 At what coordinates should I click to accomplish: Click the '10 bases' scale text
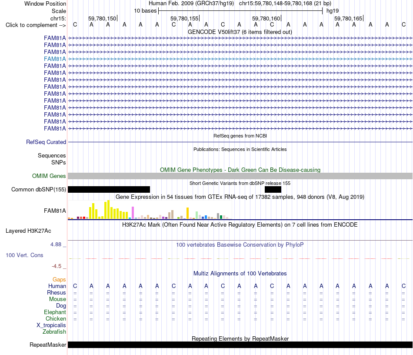(x=145, y=11)
